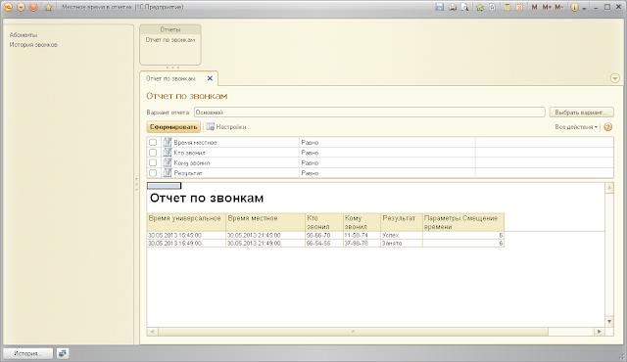Click report scrollbar down arrow
The image size is (627, 362).
pos(609,321)
